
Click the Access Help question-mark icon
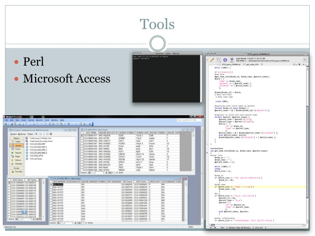click(90, 124)
